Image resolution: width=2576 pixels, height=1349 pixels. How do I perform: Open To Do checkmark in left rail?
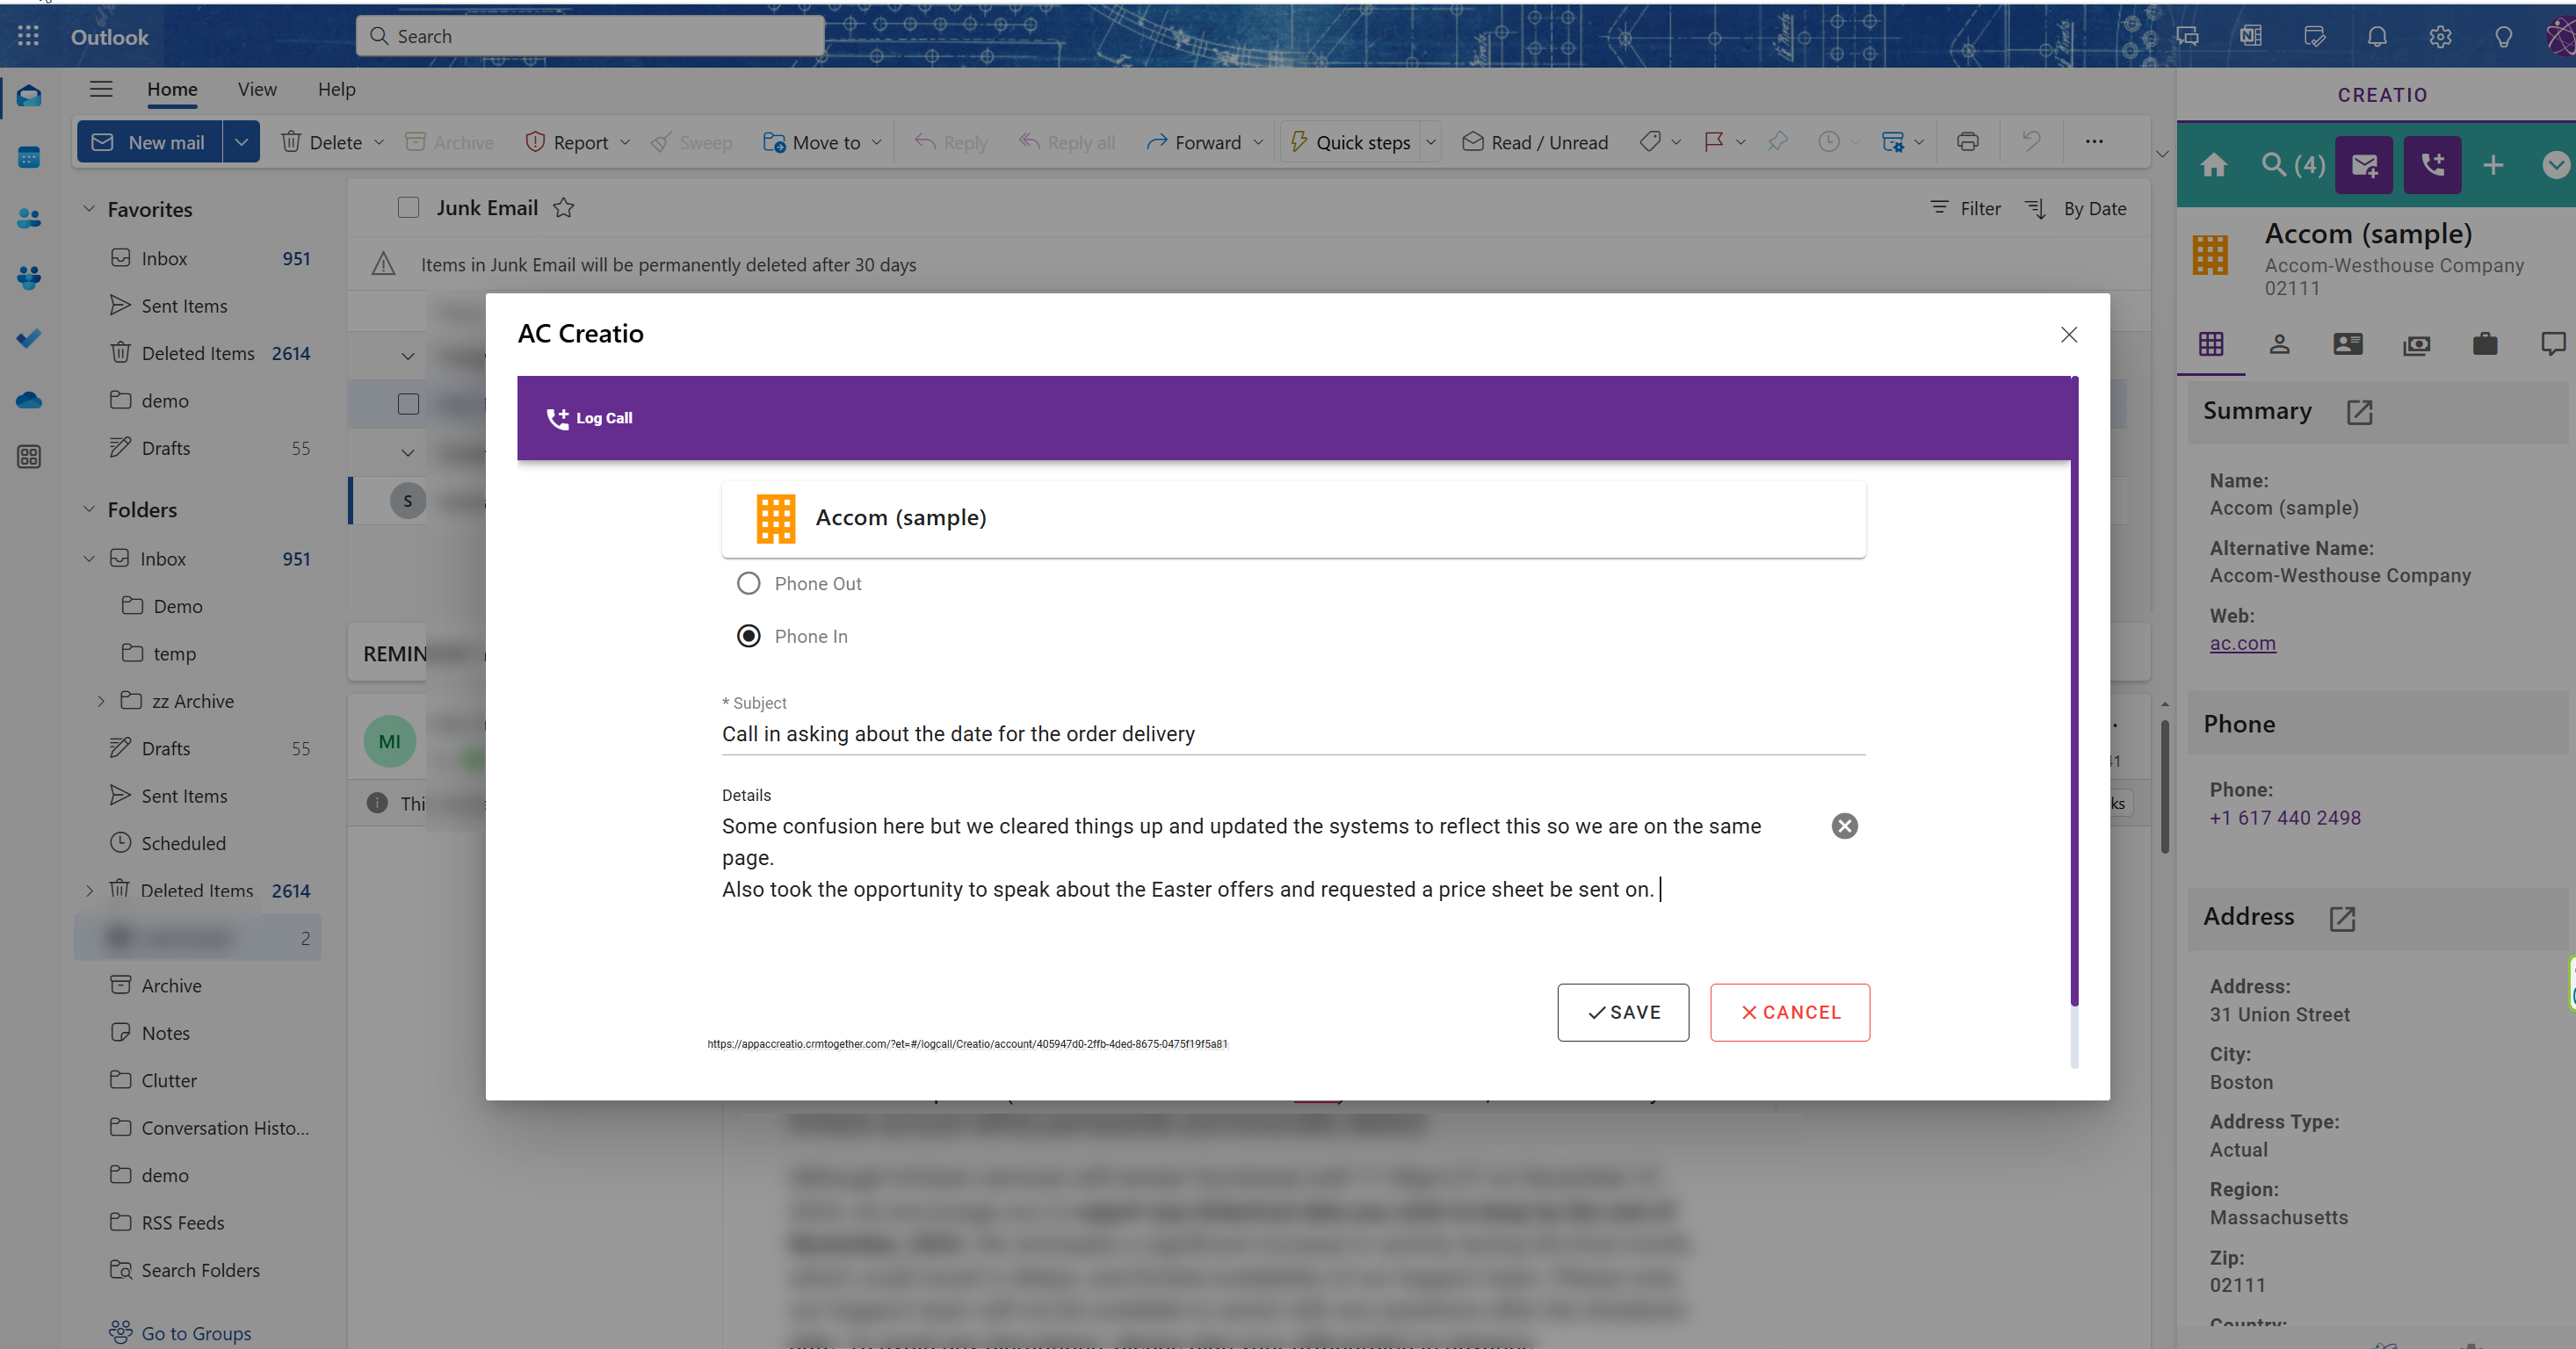point(29,339)
